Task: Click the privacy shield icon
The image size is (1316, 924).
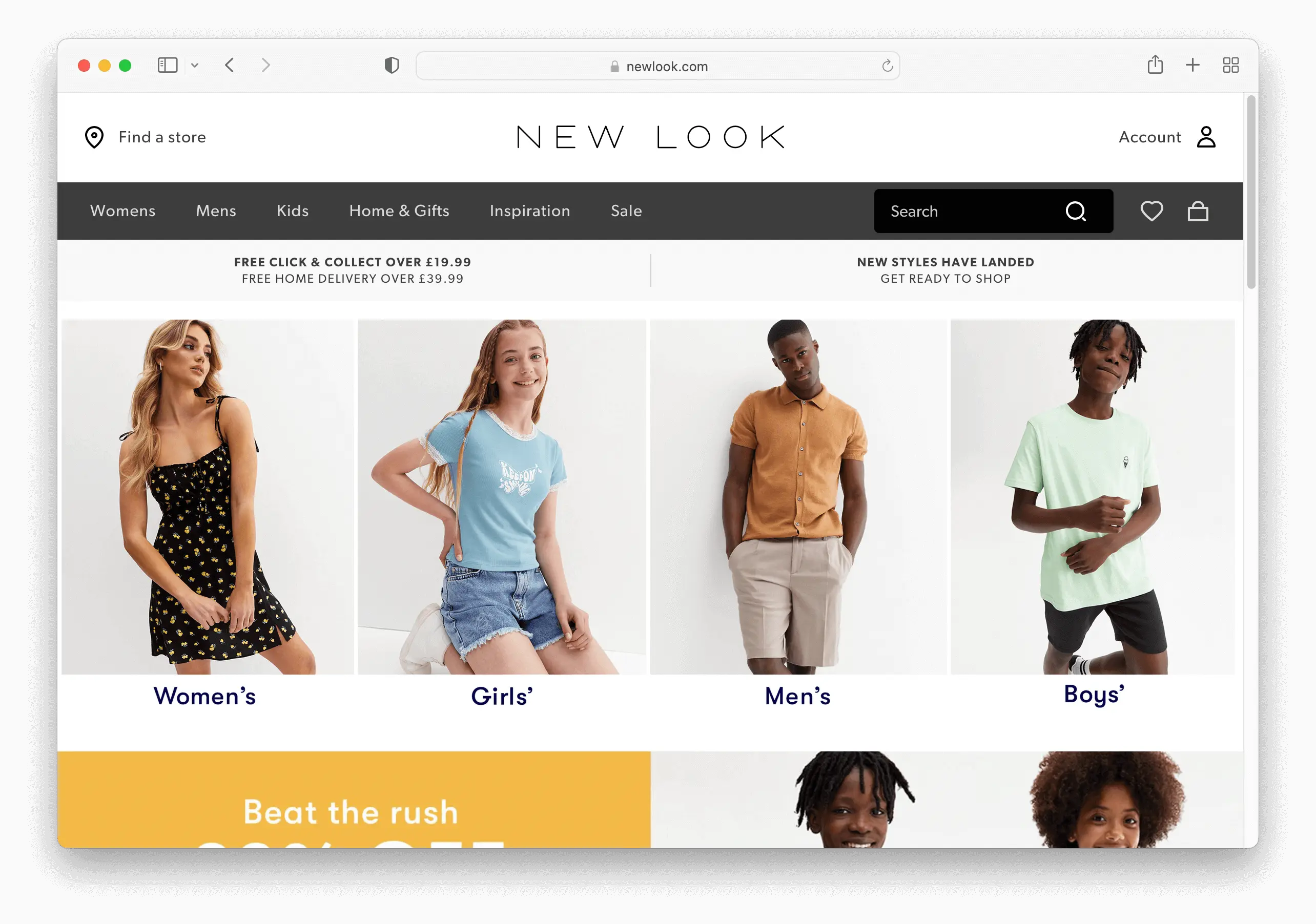Action: pos(392,65)
